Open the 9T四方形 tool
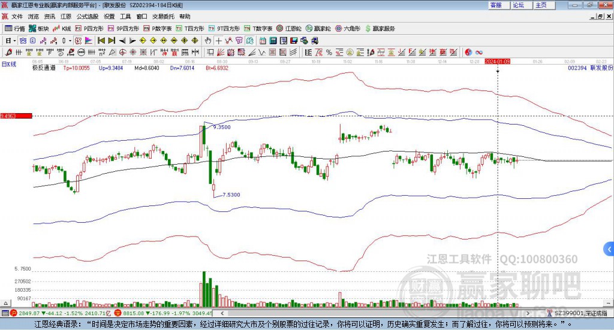Image resolution: width=614 pixels, height=330 pixels. [x=224, y=29]
